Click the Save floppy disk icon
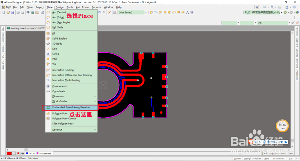Screen dimensions: 300x161 click(x=13, y=12)
